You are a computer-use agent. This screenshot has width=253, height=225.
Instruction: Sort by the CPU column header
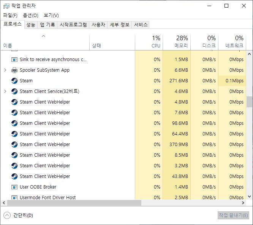(149, 42)
